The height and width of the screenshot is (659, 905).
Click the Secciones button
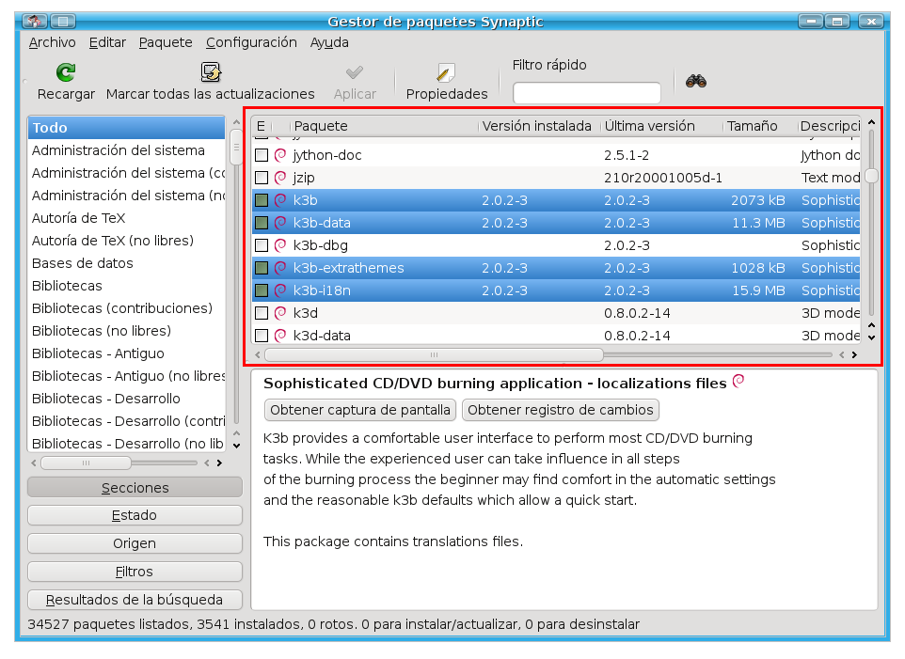coord(135,487)
